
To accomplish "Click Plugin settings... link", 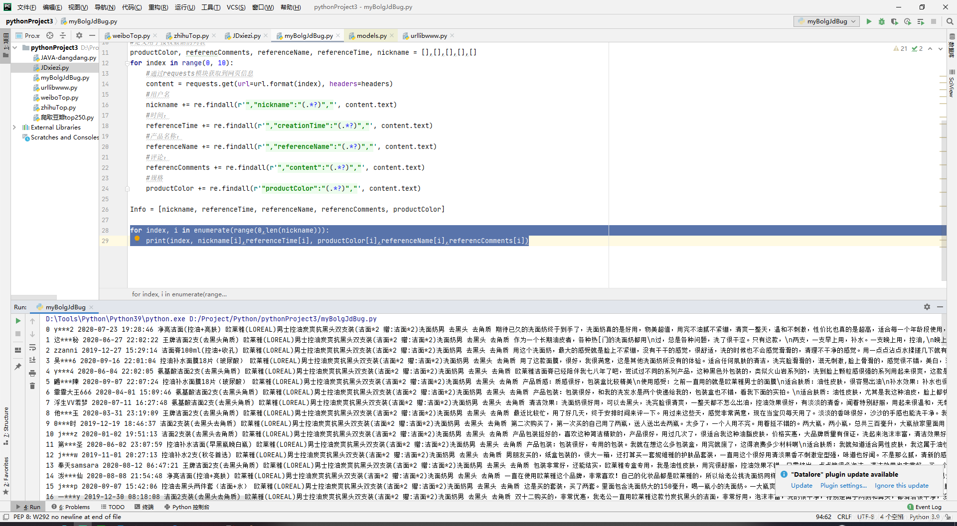I will [x=843, y=486].
